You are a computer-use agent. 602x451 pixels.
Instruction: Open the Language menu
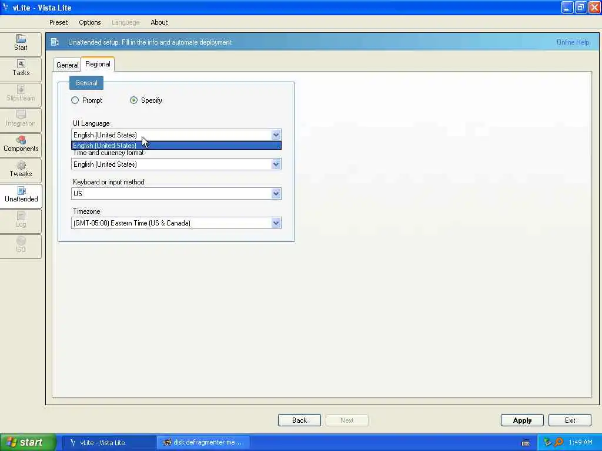click(126, 23)
